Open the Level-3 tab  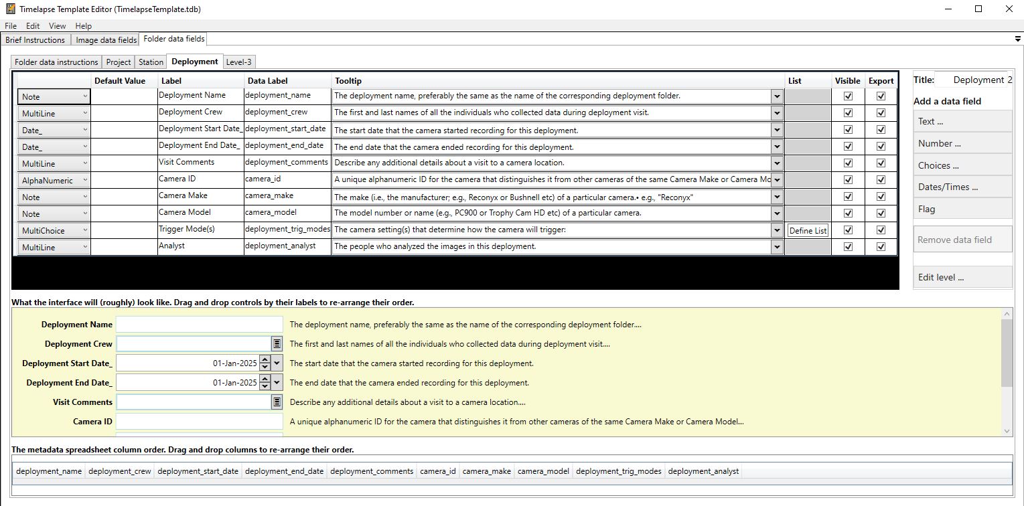coord(238,62)
